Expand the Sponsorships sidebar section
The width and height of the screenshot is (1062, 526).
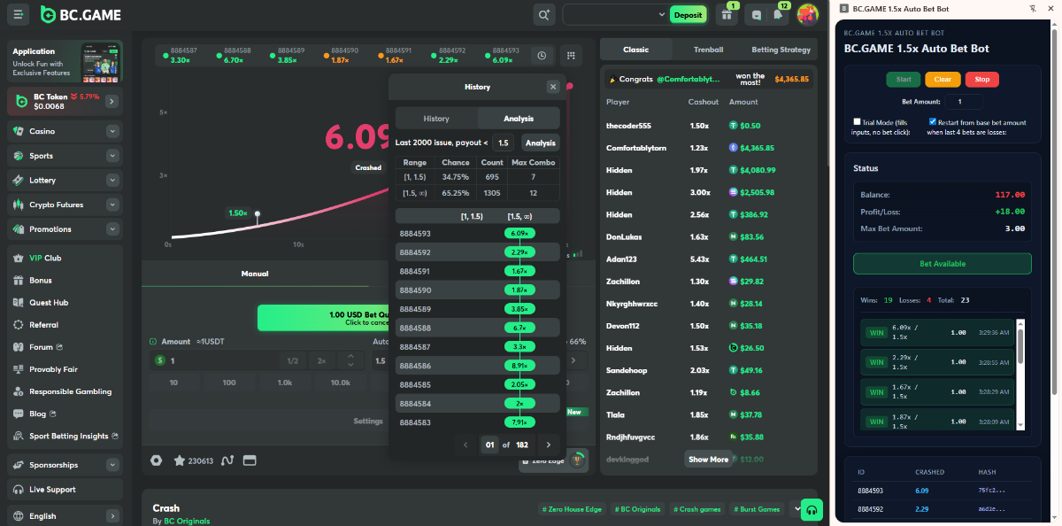pyautogui.click(x=112, y=465)
